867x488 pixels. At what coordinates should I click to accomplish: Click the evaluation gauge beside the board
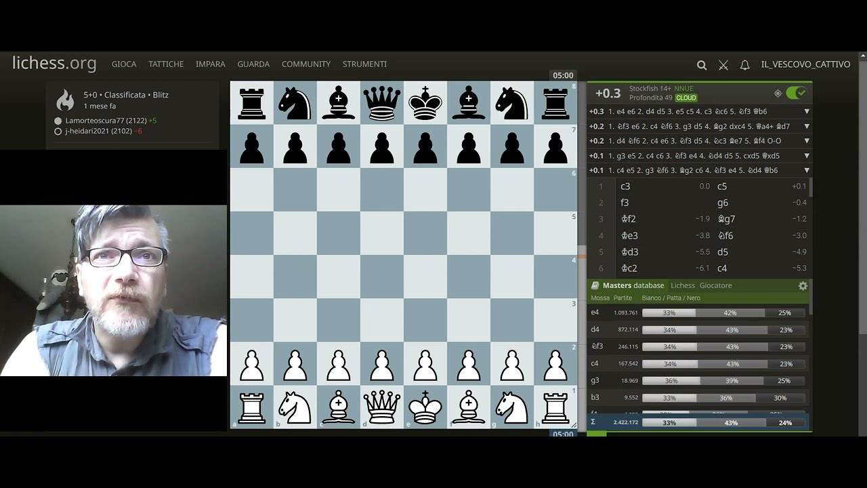click(580, 255)
